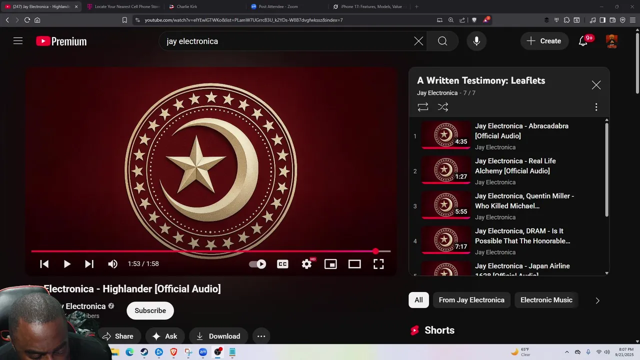
Task: Select From Jay Electronica filter chip
Action: (471, 300)
